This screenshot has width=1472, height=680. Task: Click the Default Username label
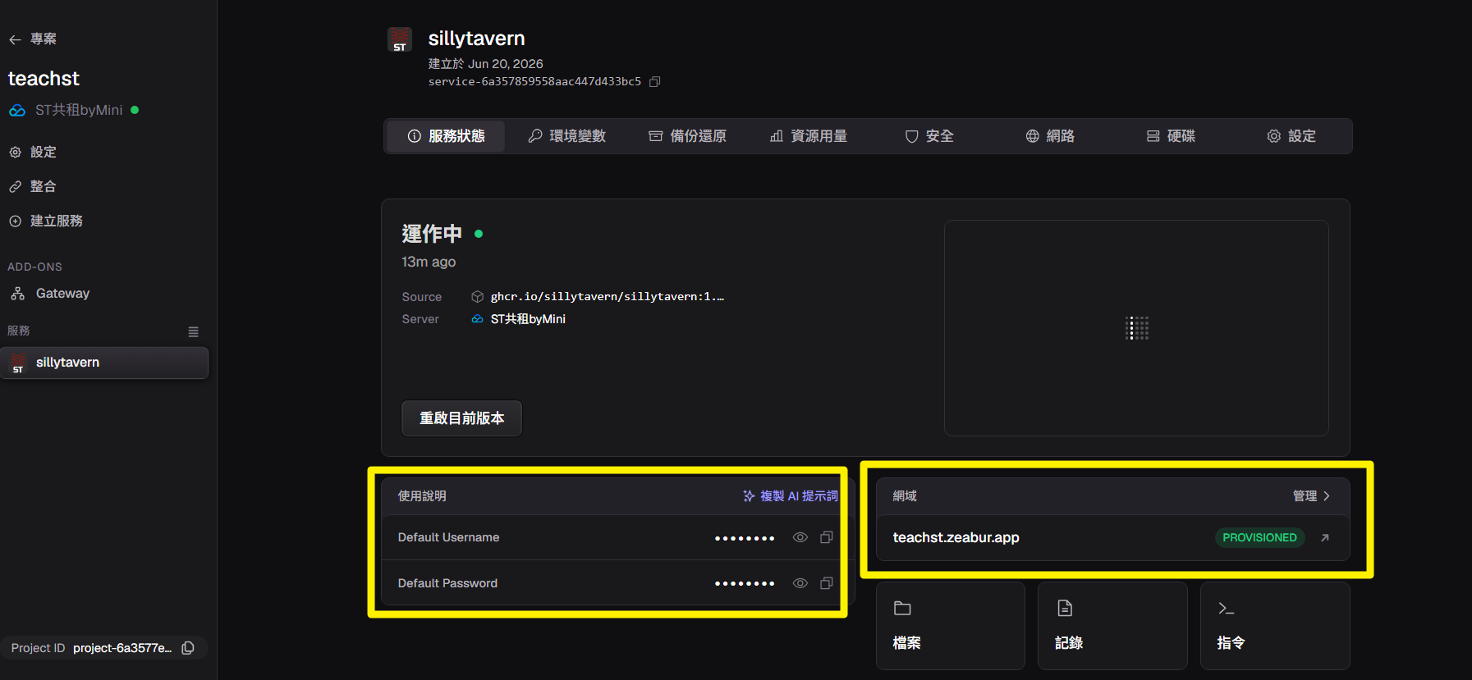(448, 537)
